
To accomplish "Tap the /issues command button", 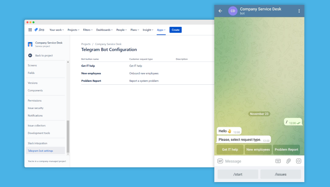I will tap(281, 174).
